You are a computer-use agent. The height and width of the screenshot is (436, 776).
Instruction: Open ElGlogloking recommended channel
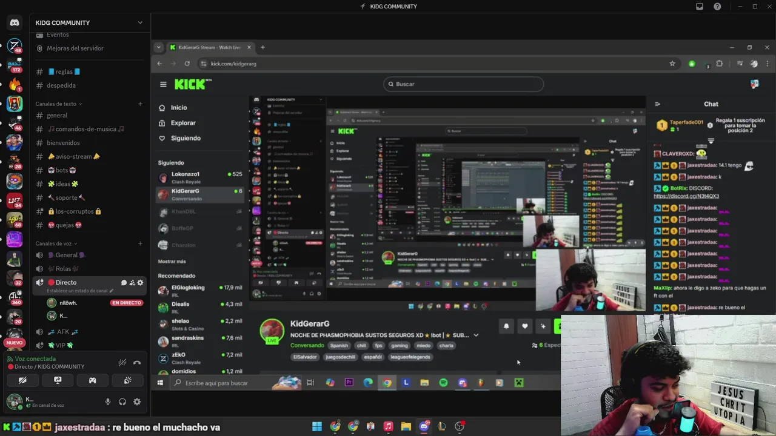(x=200, y=291)
